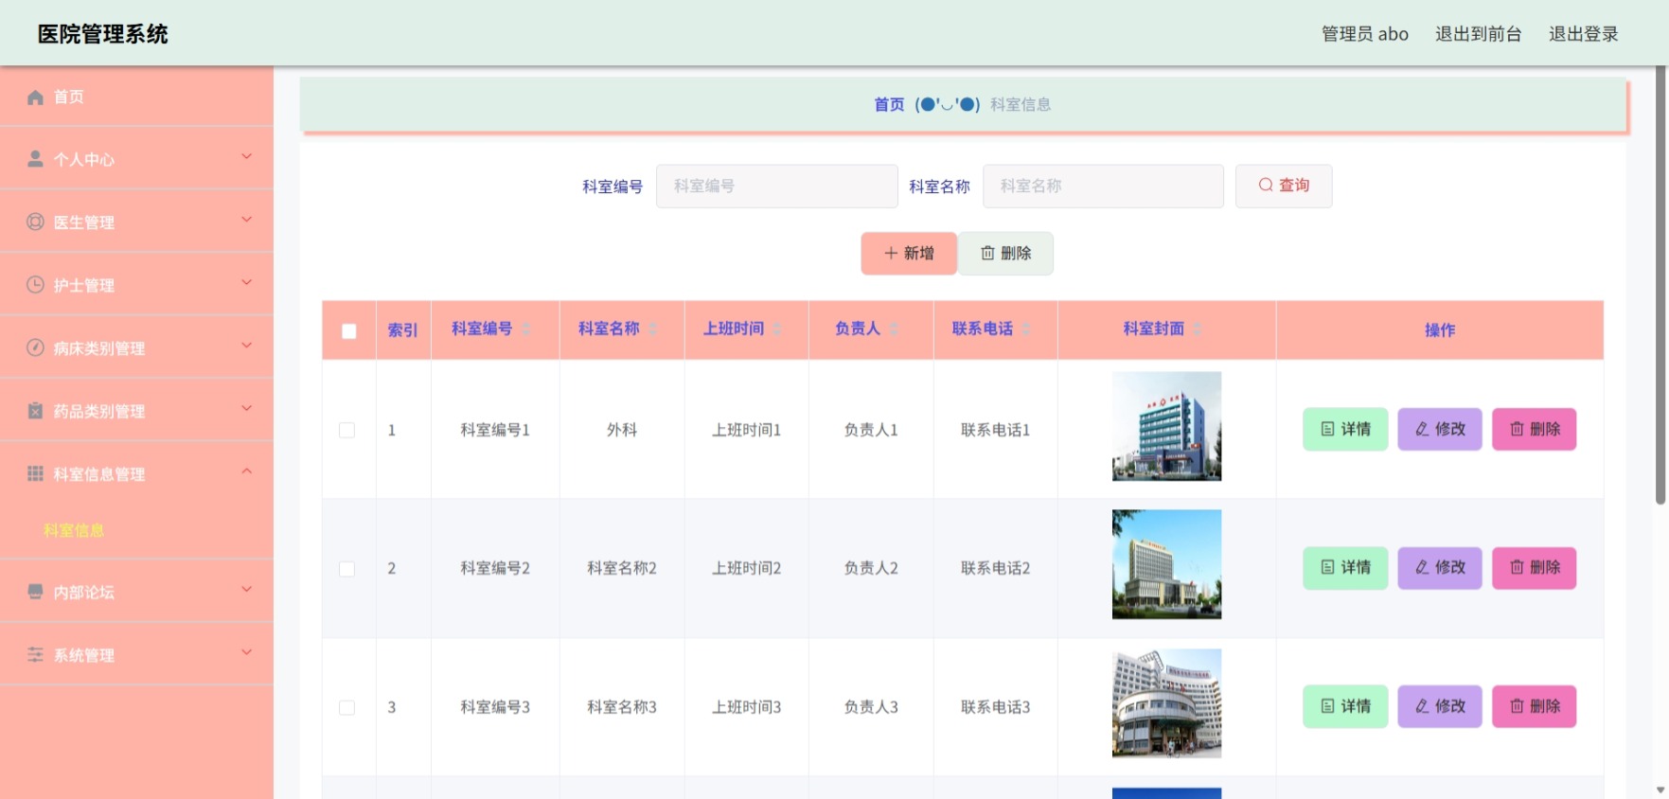Image resolution: width=1669 pixels, height=799 pixels.
Task: Click the 上班时间3 cell
Action: pyautogui.click(x=747, y=707)
